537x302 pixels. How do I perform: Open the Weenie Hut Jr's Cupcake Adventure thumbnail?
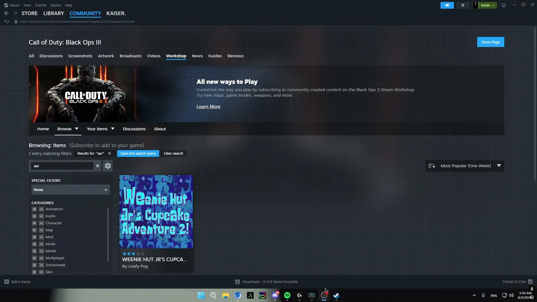[156, 212]
